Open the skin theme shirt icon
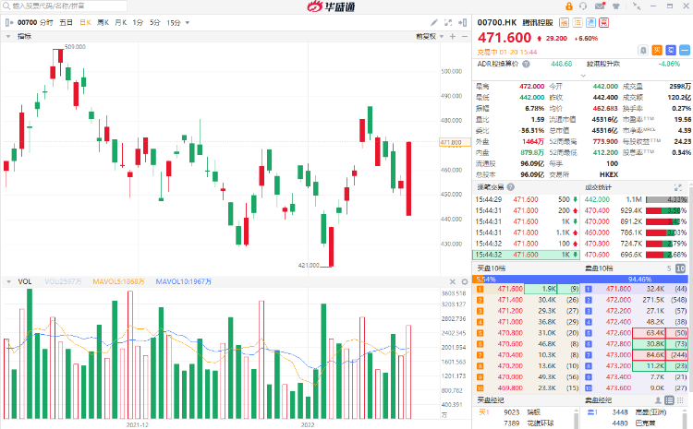The width and height of the screenshot is (693, 429). point(616,6)
